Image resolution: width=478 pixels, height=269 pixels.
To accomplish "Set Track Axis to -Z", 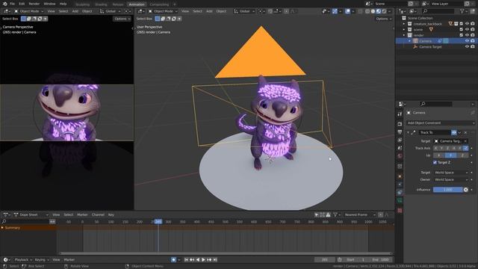I will tap(465, 148).
